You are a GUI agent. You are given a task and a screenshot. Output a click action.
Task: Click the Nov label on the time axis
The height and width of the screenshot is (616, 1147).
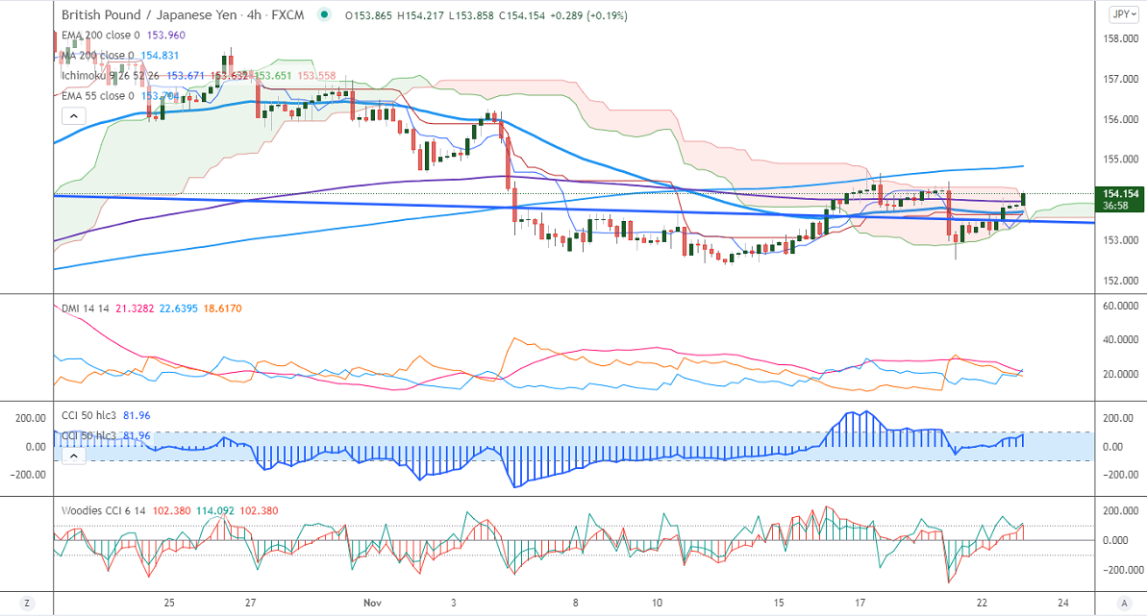[x=372, y=603]
